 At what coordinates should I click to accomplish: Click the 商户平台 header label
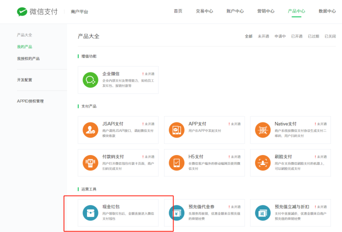click(x=79, y=12)
